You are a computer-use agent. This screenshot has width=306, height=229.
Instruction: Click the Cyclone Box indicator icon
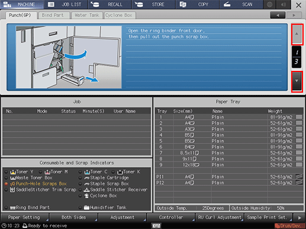pos(86,196)
